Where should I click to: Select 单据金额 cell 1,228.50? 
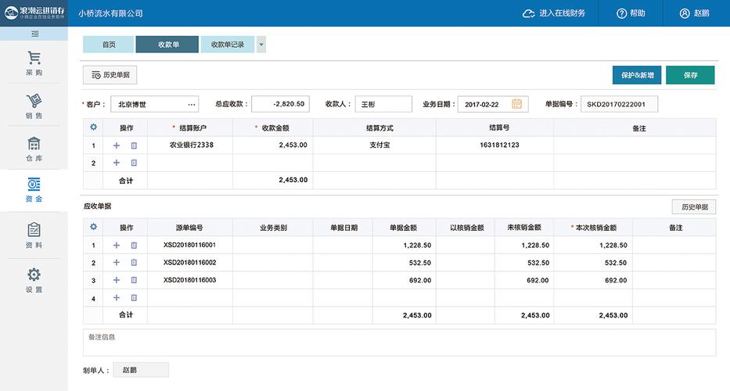pos(404,245)
